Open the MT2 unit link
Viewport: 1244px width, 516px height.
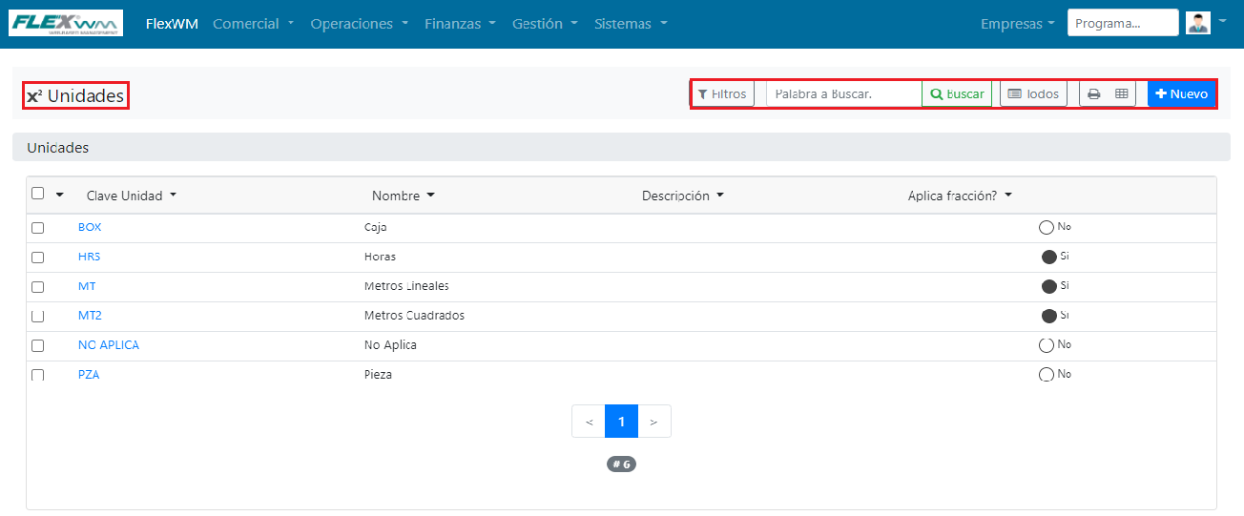coord(90,316)
